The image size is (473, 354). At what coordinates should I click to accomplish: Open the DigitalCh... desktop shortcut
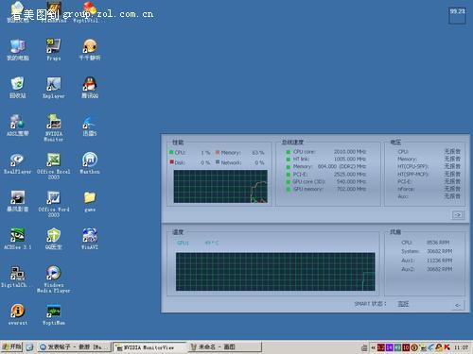tap(16, 277)
